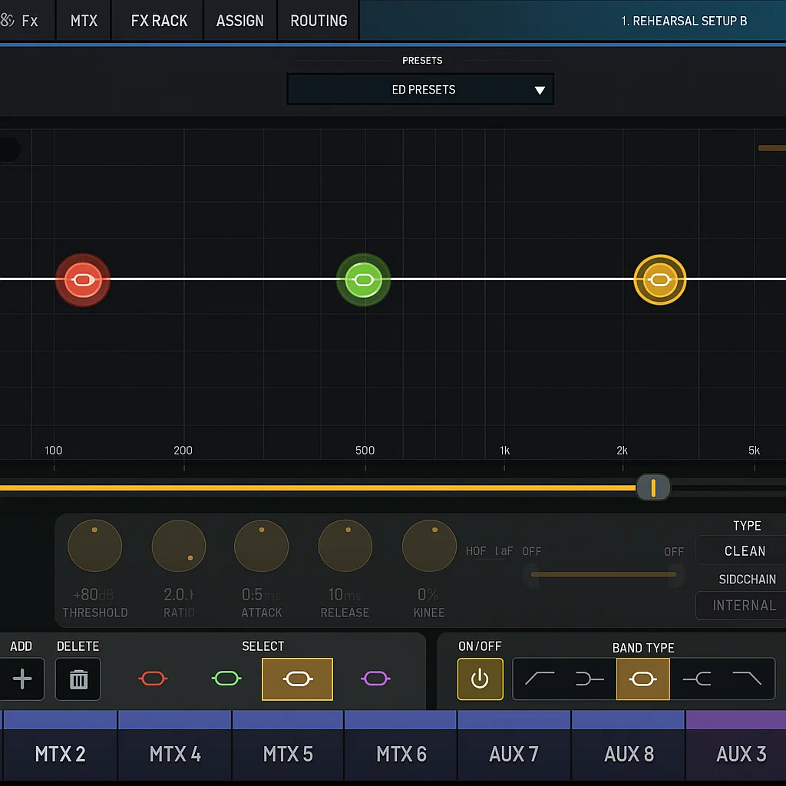Open the TYPE selector showing CLEAN

(744, 550)
